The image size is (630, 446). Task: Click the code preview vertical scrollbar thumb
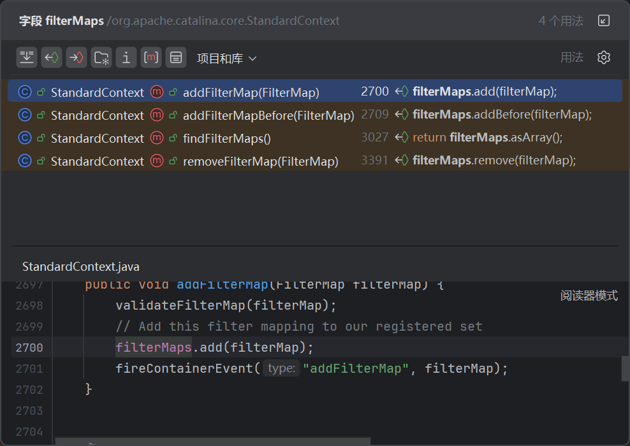[625, 368]
